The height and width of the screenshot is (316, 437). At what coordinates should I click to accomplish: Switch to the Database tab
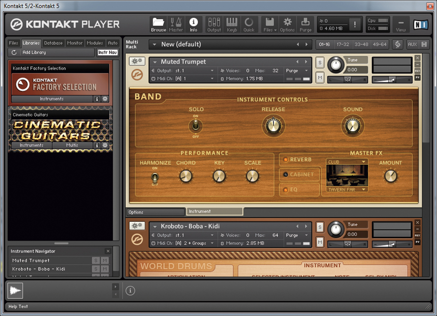(x=53, y=43)
